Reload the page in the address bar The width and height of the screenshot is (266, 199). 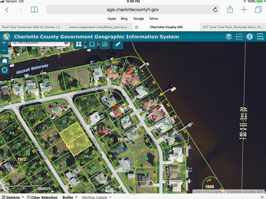click(215, 10)
